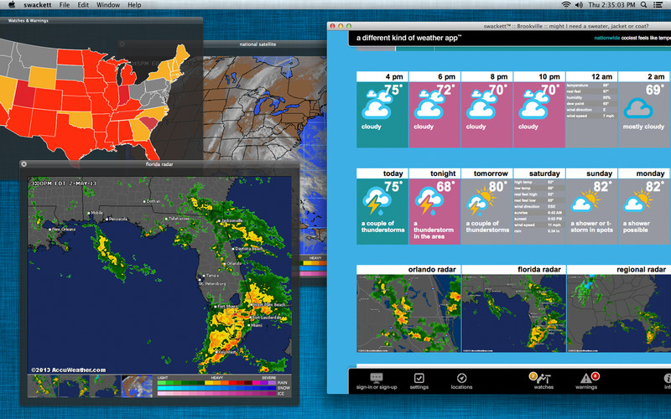Click tonight's thunderstorm cloud icon
The width and height of the screenshot is (671, 419).
click(429, 200)
